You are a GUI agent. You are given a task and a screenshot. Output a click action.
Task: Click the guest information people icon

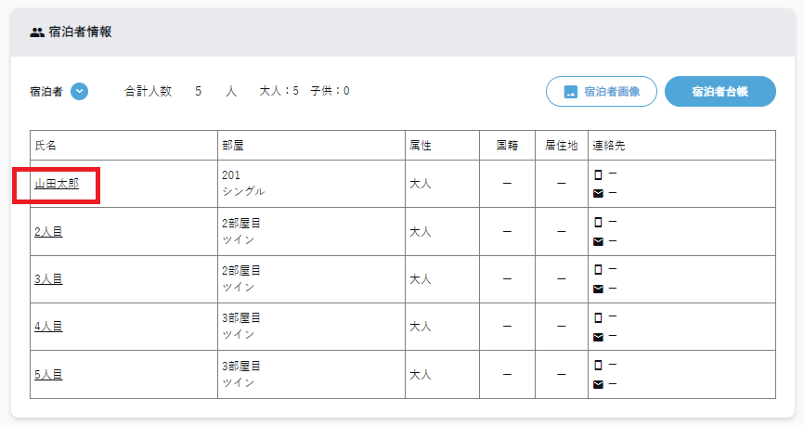[37, 32]
